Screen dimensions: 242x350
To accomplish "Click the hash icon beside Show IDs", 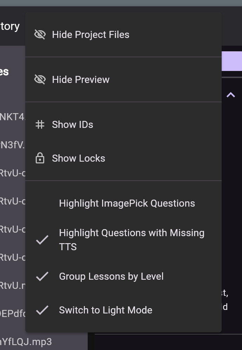I will 40,124.
